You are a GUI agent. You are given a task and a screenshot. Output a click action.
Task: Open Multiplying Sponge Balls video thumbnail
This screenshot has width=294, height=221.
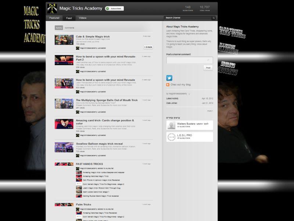coord(64,104)
